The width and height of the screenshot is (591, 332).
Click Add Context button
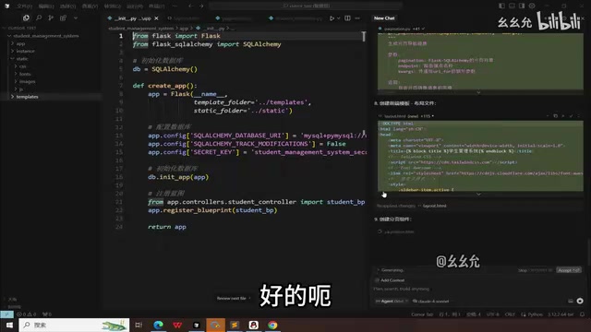click(390, 280)
